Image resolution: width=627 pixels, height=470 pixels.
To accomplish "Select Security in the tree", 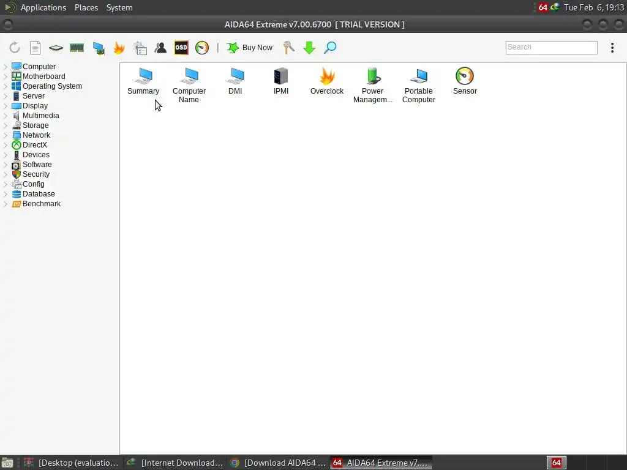I will tap(36, 174).
